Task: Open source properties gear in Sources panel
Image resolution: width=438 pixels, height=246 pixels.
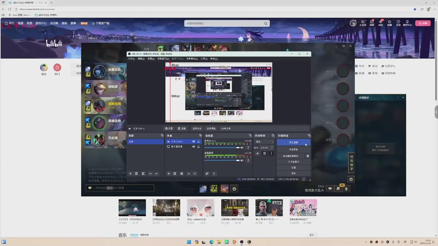Action: (181, 173)
